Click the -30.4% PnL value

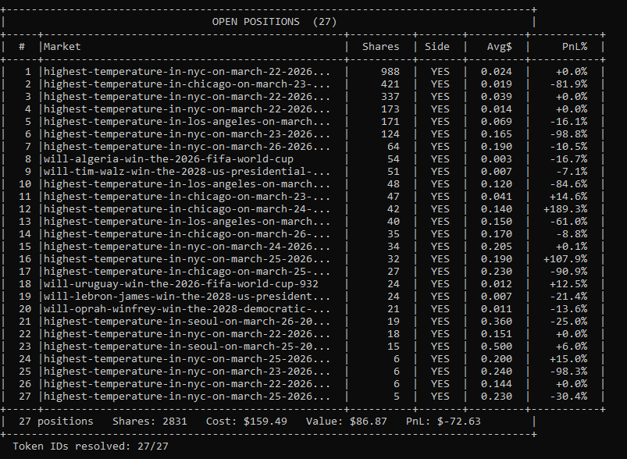tap(568, 397)
